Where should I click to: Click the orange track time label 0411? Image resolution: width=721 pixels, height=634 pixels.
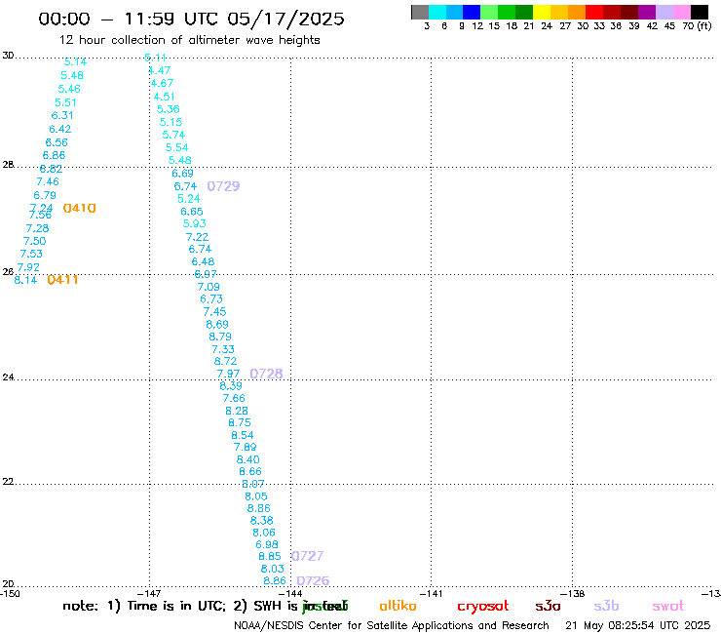pyautogui.click(x=62, y=280)
